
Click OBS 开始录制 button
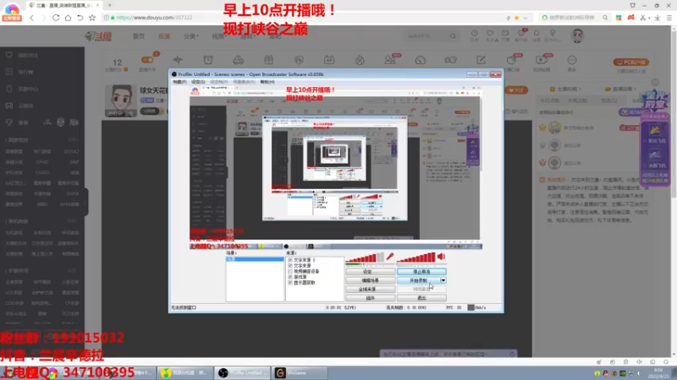(418, 280)
